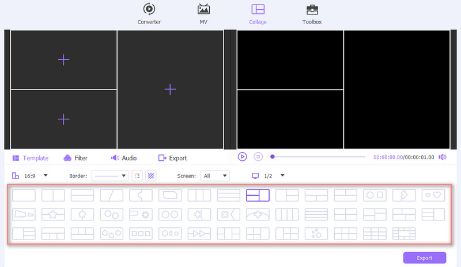Screen dimensions: 461x267
Task: Choose the two-column vertical split template
Action: (x=53, y=195)
